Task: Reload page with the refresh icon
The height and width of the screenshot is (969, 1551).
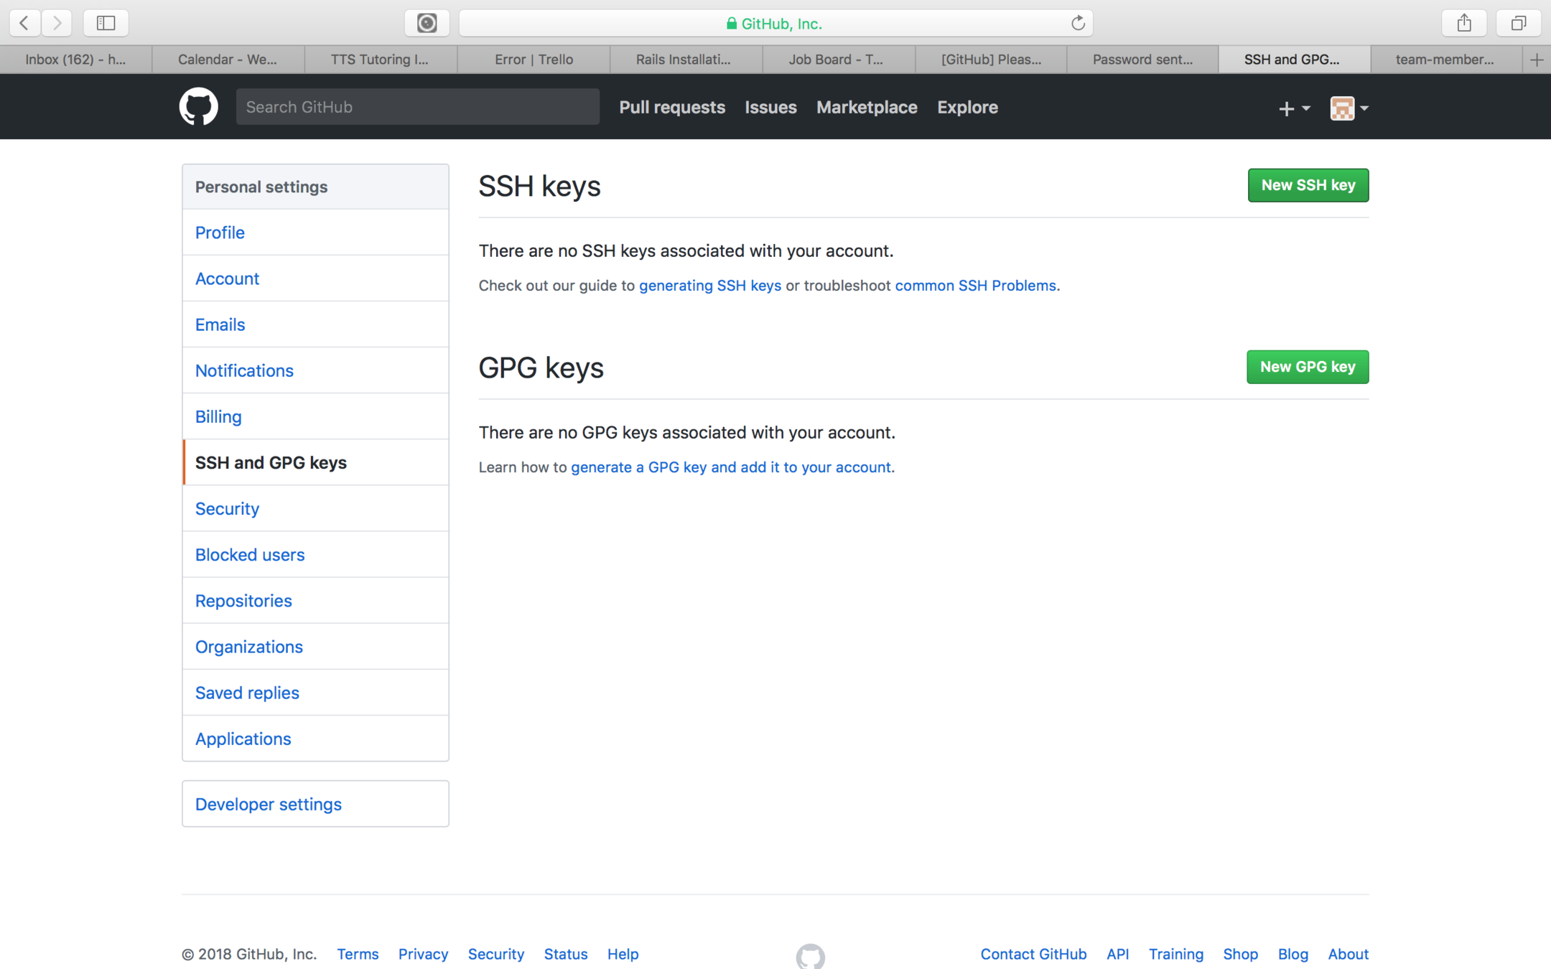Action: (x=1077, y=23)
